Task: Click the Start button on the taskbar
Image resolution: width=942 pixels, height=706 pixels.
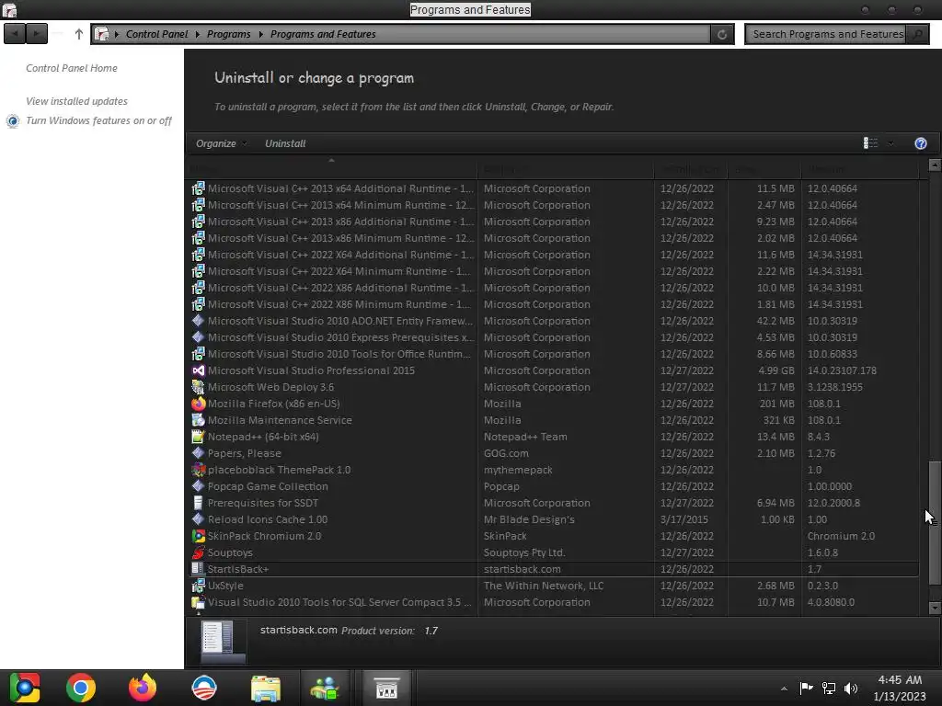Action: [25, 688]
